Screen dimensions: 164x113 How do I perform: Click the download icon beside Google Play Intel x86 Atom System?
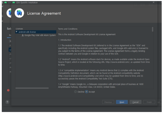coord(23,35)
